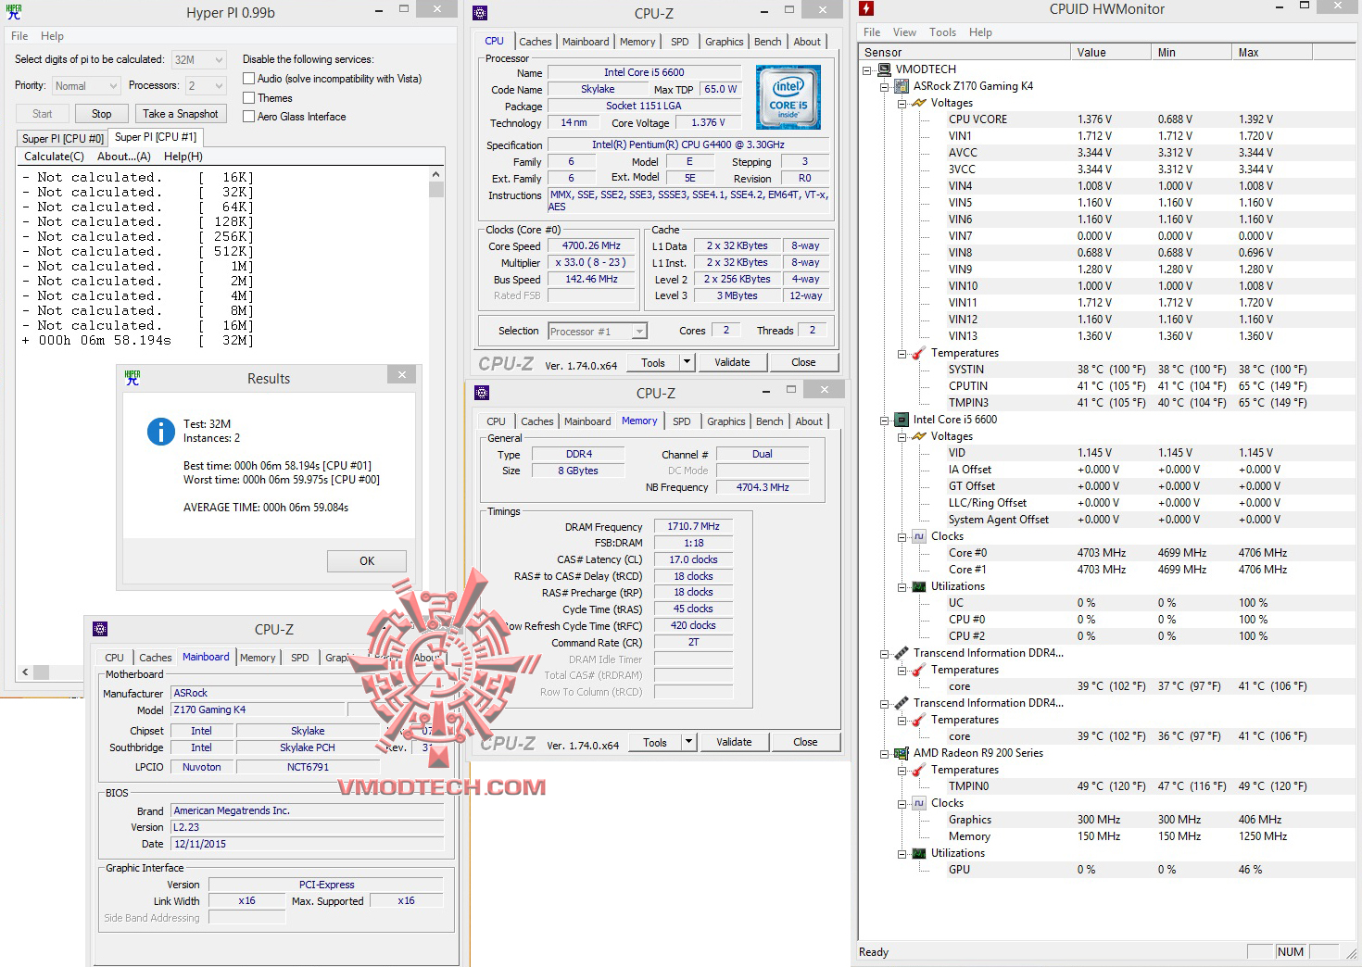
Task: Open the File menu in Hyper PI
Action: coord(19,36)
